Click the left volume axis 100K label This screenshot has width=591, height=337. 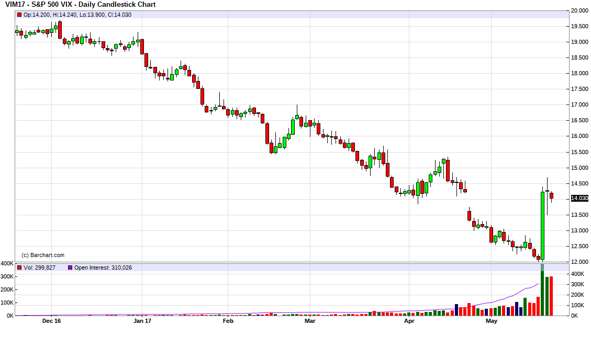point(7,303)
